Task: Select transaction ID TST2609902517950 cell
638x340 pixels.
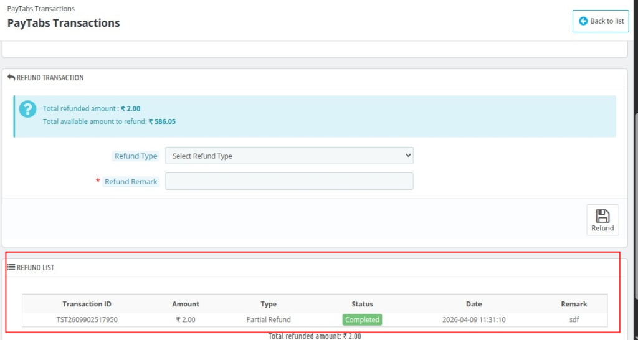Action: (87, 319)
